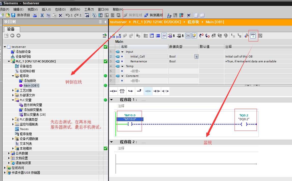Click the 转到在线 button
The width and height of the screenshot is (292, 181).
coord(133,15)
